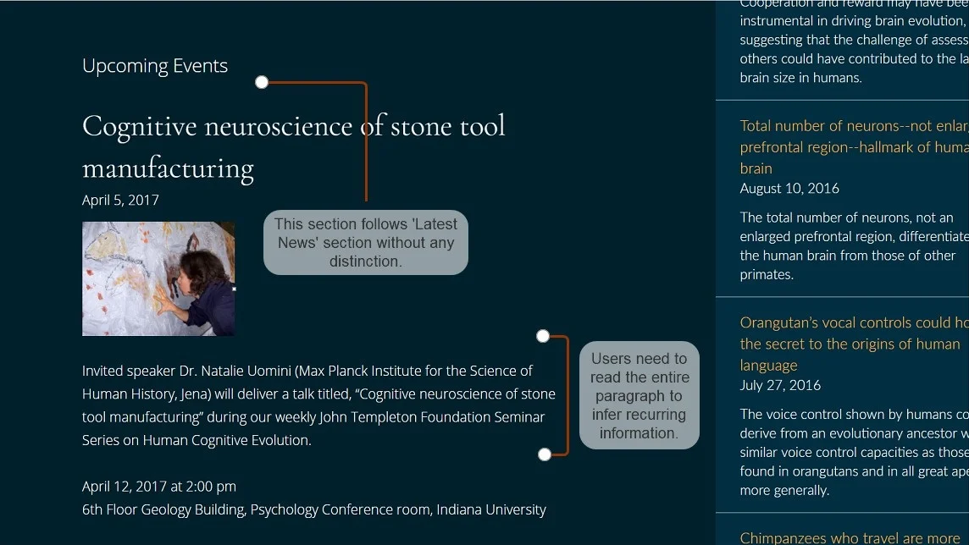Open 'Total number of neurons' news article

point(854,147)
